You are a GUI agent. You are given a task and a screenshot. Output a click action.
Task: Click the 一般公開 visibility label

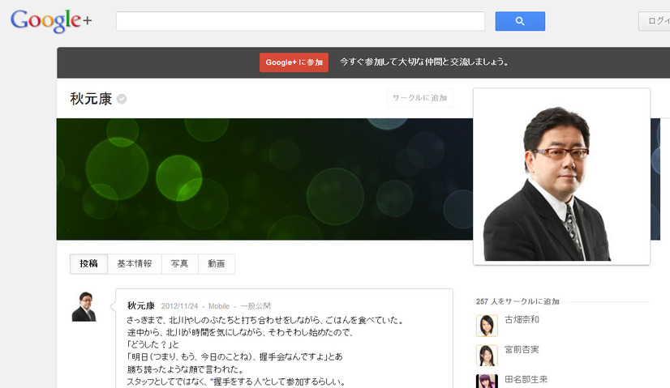pos(256,306)
